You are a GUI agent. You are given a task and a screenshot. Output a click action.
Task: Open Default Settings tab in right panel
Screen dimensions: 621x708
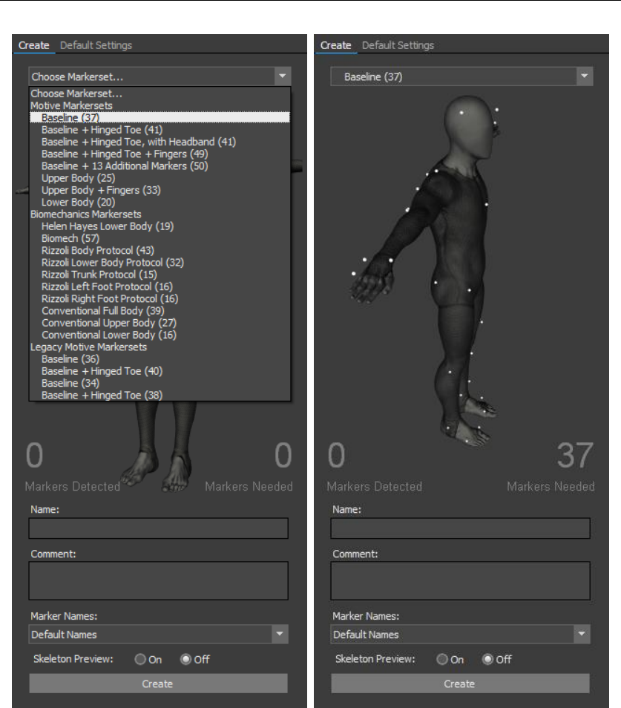coord(398,45)
